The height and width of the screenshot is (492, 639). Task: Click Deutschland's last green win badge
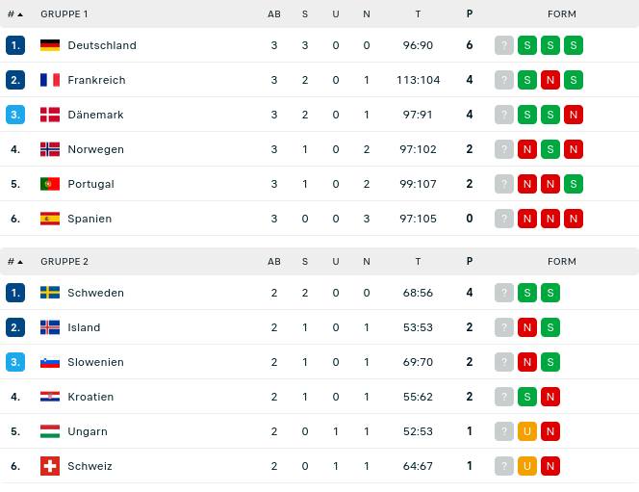click(x=574, y=45)
